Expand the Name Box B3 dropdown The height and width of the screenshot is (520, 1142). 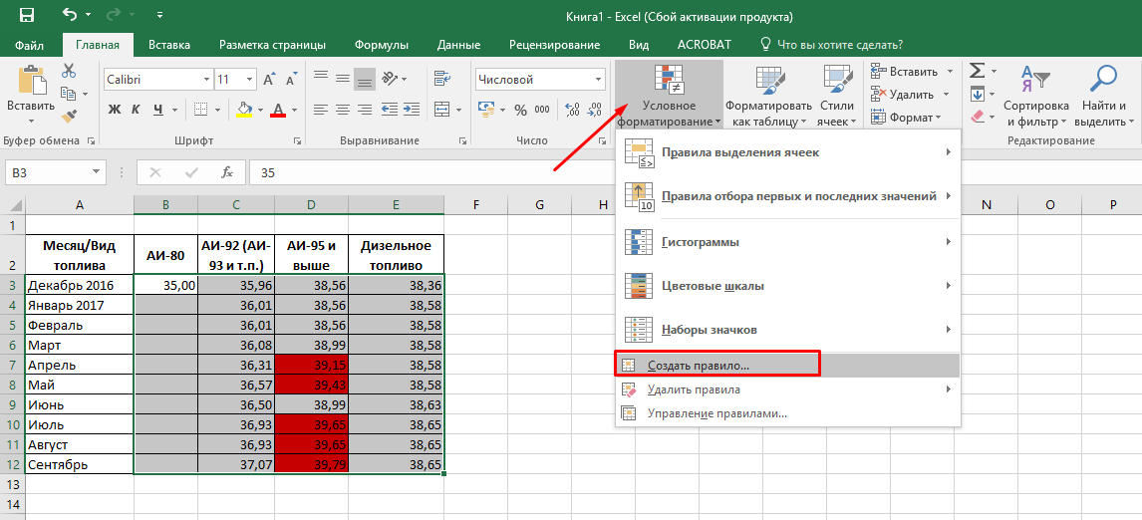pyautogui.click(x=96, y=172)
